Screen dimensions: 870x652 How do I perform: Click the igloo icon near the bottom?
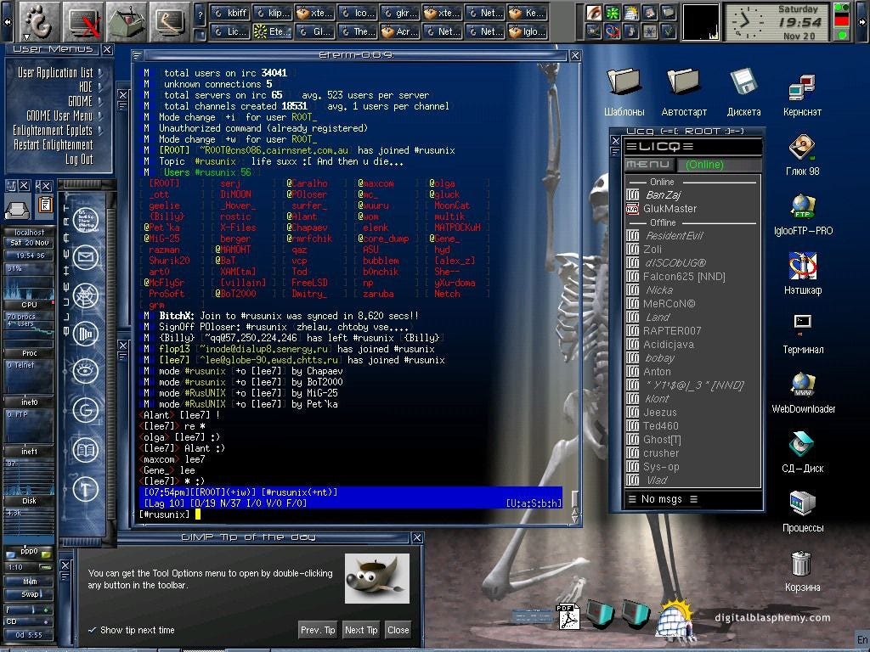[x=674, y=618]
